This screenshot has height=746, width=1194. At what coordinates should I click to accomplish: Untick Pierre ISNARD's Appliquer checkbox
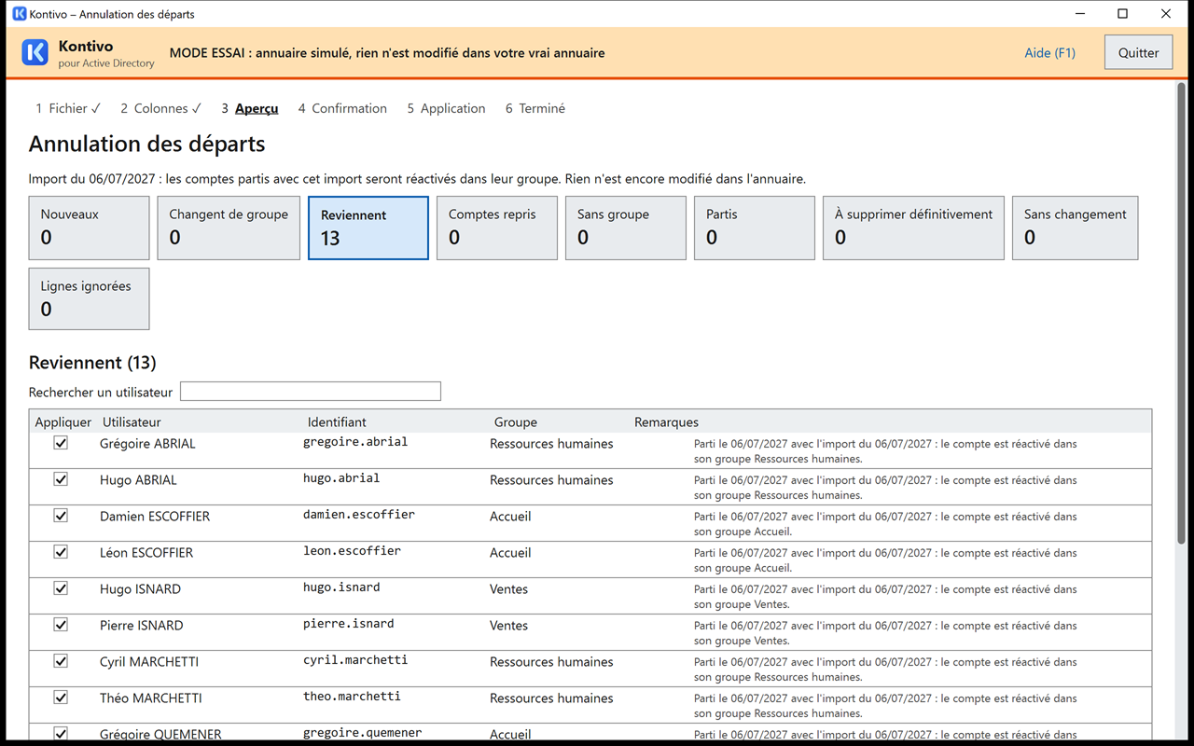(x=61, y=626)
